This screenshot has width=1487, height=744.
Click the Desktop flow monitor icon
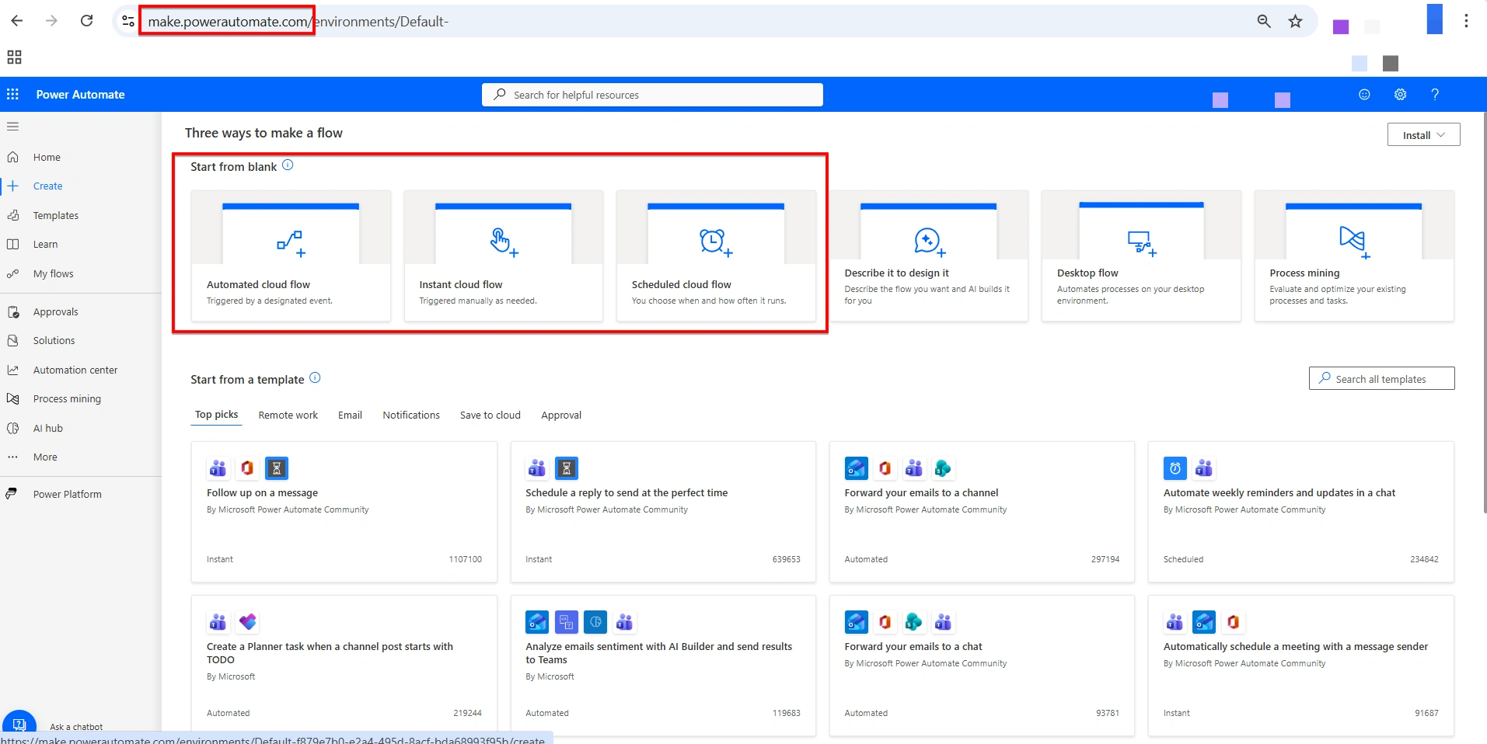click(1142, 243)
